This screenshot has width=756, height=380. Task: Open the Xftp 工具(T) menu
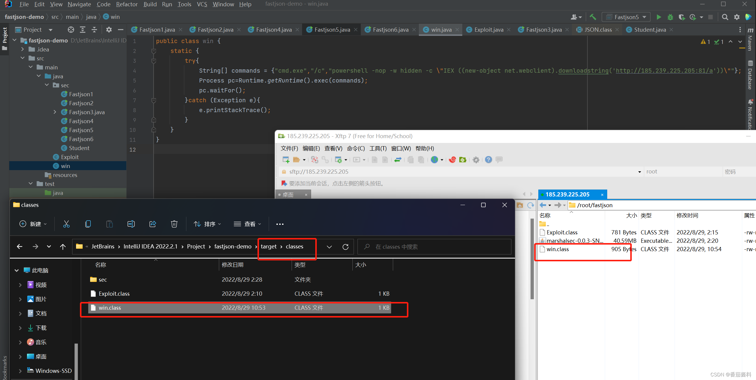[378, 149]
